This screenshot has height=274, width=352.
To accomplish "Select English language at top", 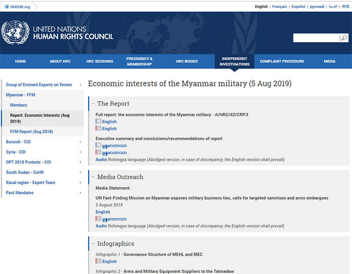I will point(261,7).
